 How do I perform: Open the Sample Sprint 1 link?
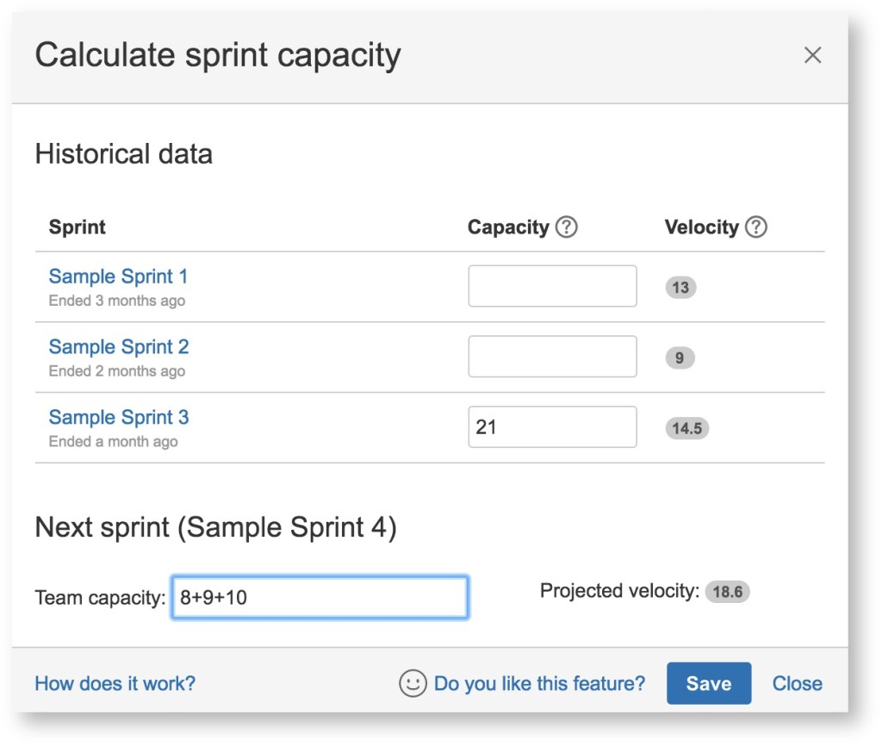(118, 277)
